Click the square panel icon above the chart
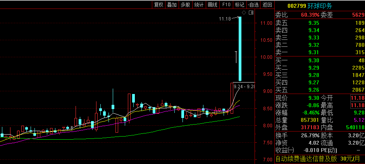365x164 pixels. click(251, 12)
